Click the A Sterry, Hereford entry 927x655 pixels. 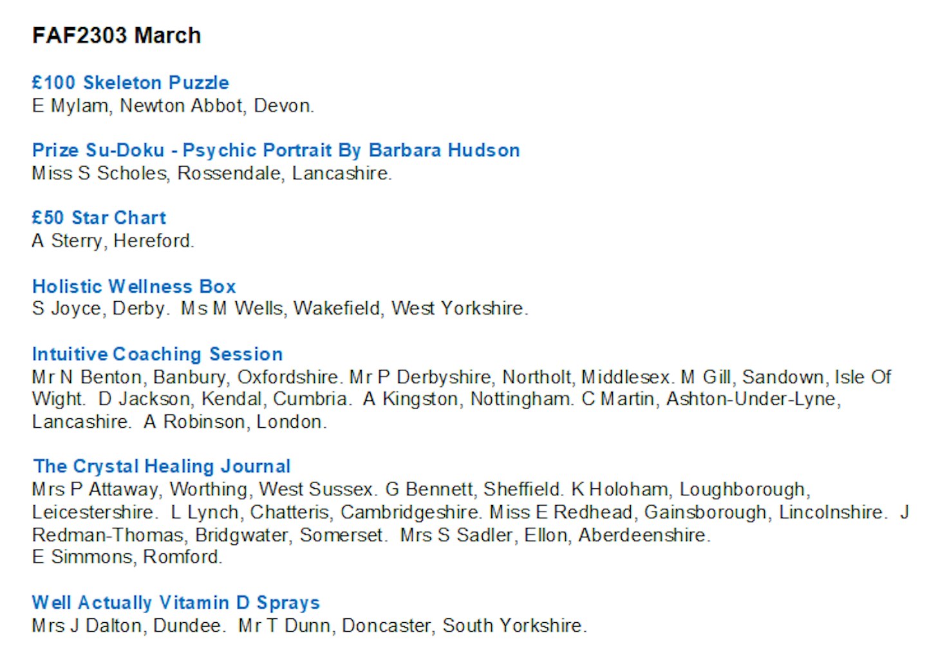[113, 241]
